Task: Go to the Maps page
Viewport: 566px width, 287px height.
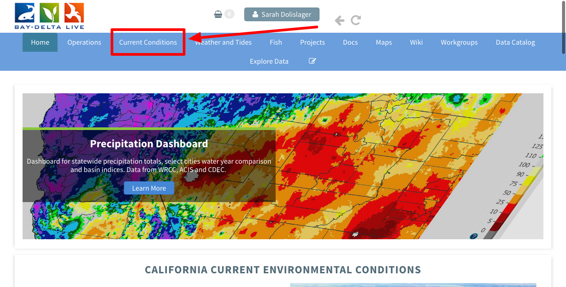Action: click(384, 42)
